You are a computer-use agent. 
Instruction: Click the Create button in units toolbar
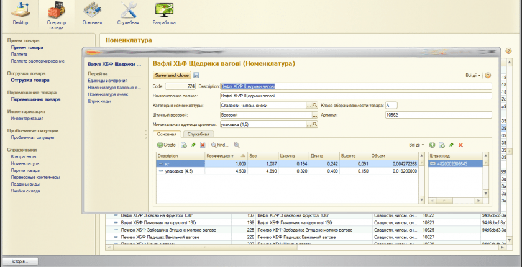point(167,145)
